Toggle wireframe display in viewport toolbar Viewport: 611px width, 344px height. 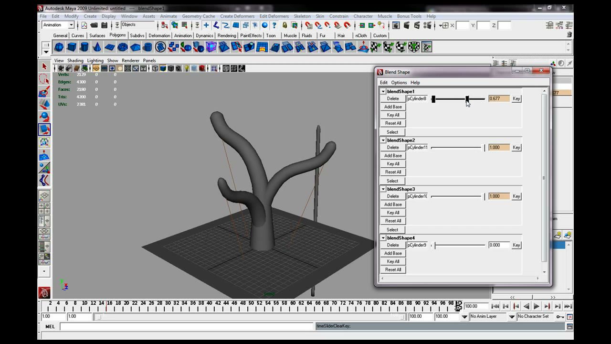155,68
